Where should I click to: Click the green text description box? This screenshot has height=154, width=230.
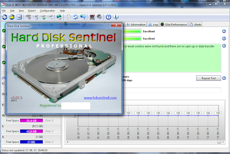coord(172,58)
